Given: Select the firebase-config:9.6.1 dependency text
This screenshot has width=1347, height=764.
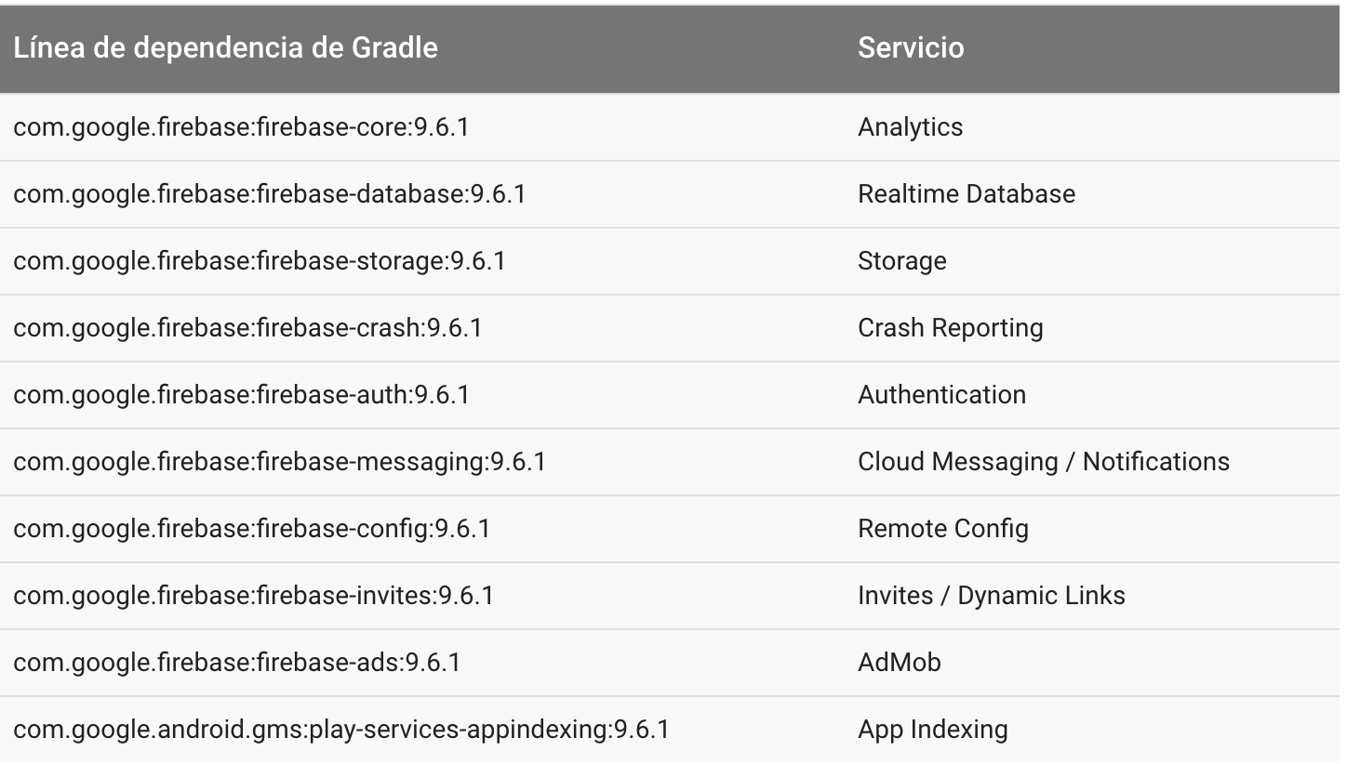Looking at the screenshot, I should pyautogui.click(x=251, y=529).
